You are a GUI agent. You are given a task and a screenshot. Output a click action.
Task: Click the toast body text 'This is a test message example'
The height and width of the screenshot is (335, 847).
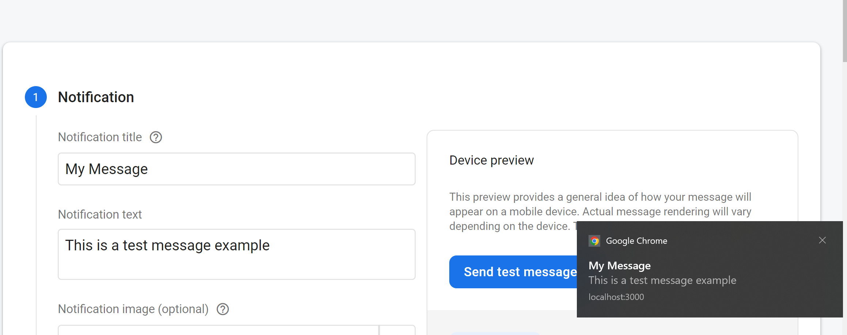pyautogui.click(x=662, y=280)
